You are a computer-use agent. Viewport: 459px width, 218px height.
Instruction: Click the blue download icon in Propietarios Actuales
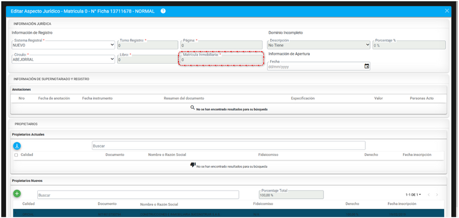17,146
